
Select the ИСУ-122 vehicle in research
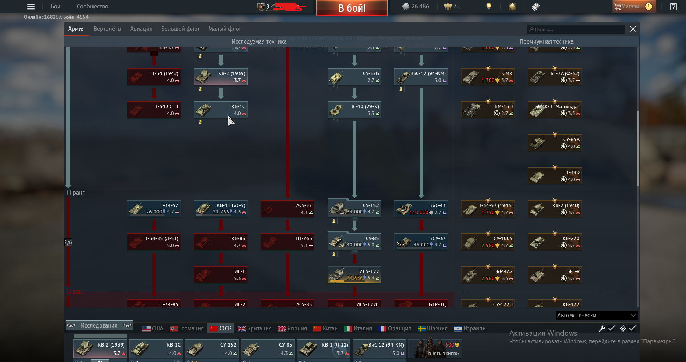pos(354,275)
